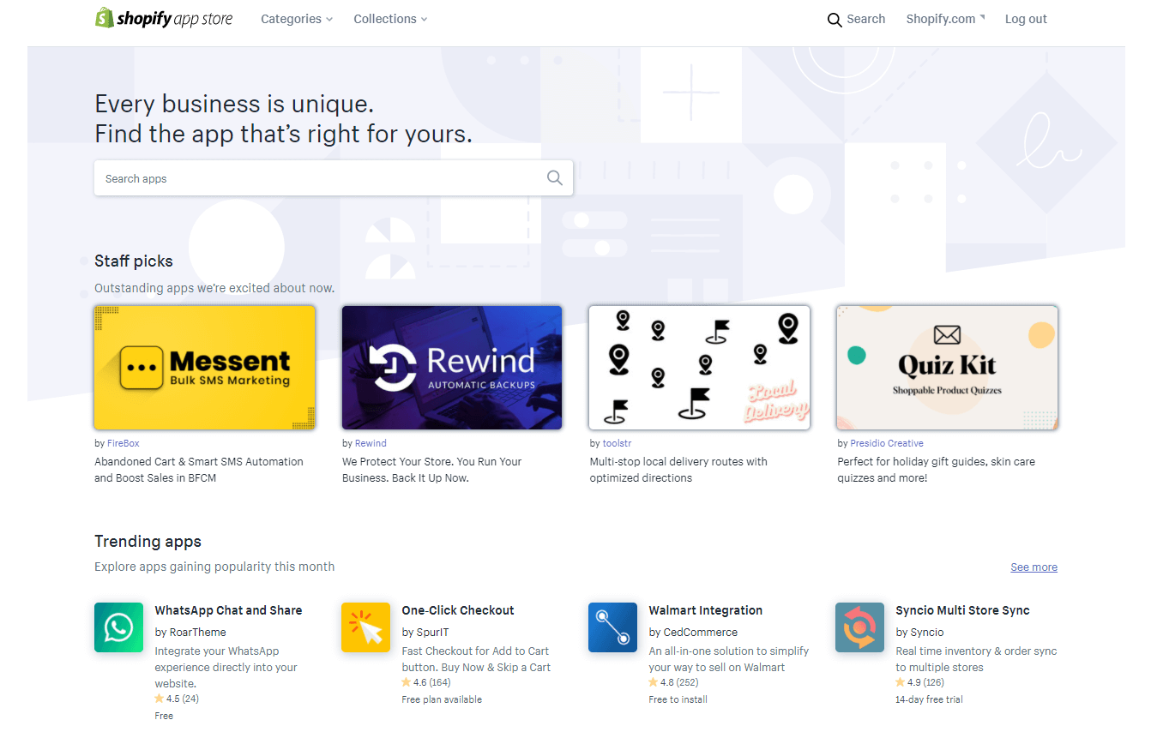Expand the Collections dropdown menu
This screenshot has width=1151, height=738.
pos(390,19)
